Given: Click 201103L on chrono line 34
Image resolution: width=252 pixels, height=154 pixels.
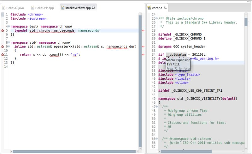Looking at the screenshot, I should (199, 54).
